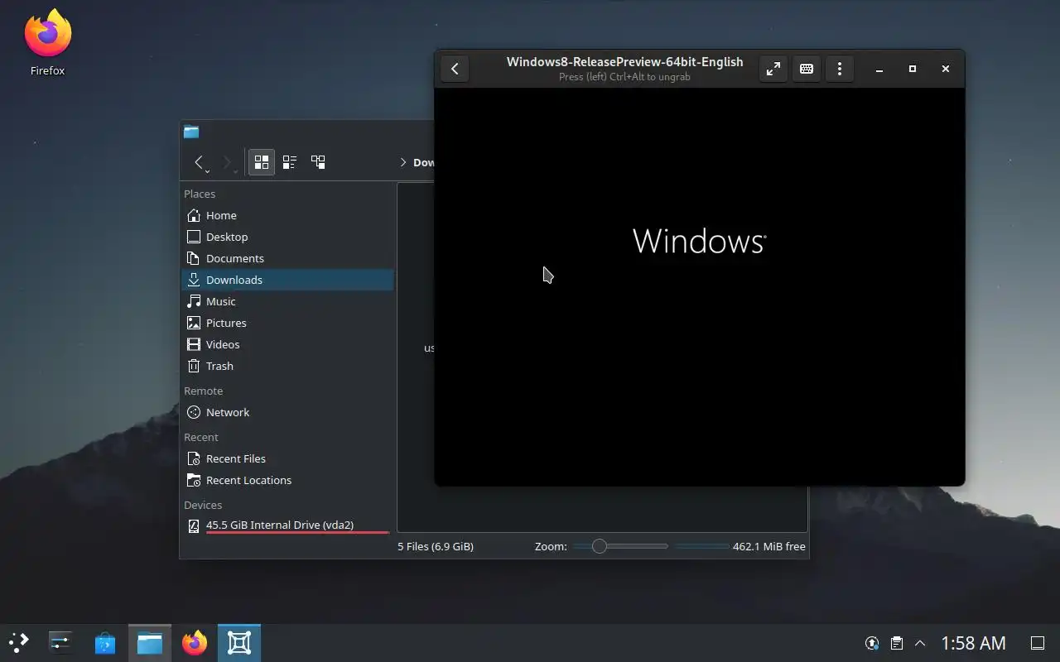Open the 45.5 GiB Internal Drive (vda2)
The image size is (1060, 662).
click(287, 525)
